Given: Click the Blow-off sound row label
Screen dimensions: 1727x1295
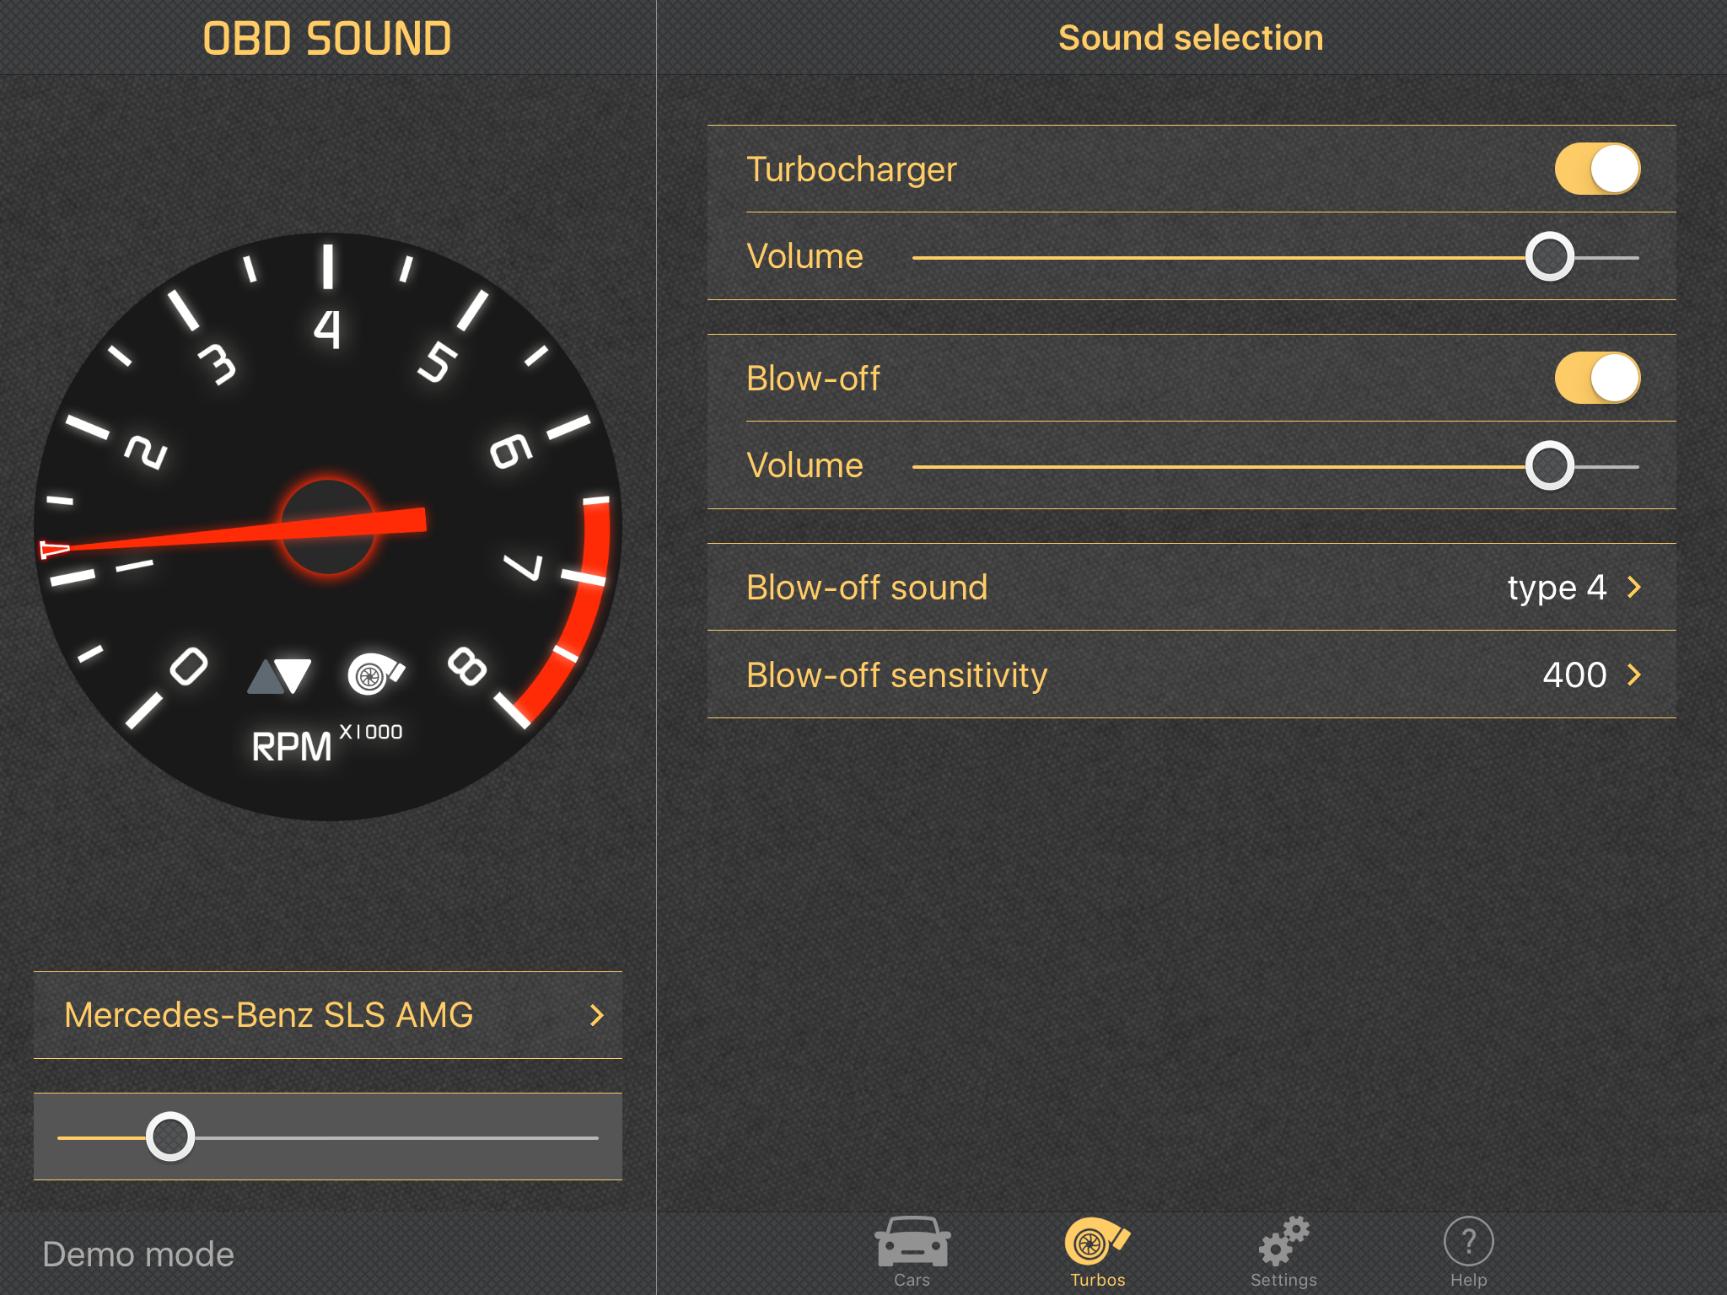Looking at the screenshot, I should [x=867, y=588].
